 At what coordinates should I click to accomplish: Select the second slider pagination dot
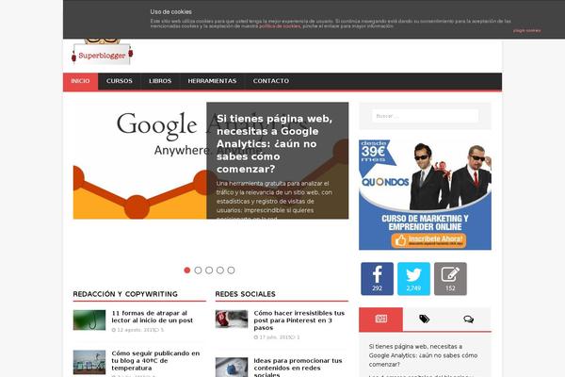tap(198, 270)
